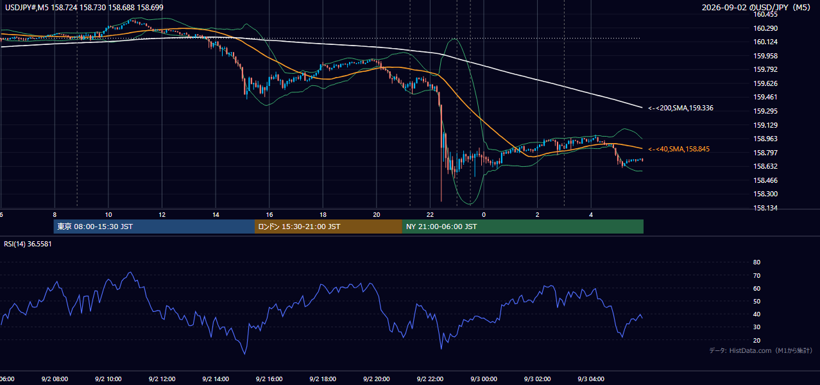
Task: Click price axis value 158.134
Action: click(x=765, y=208)
